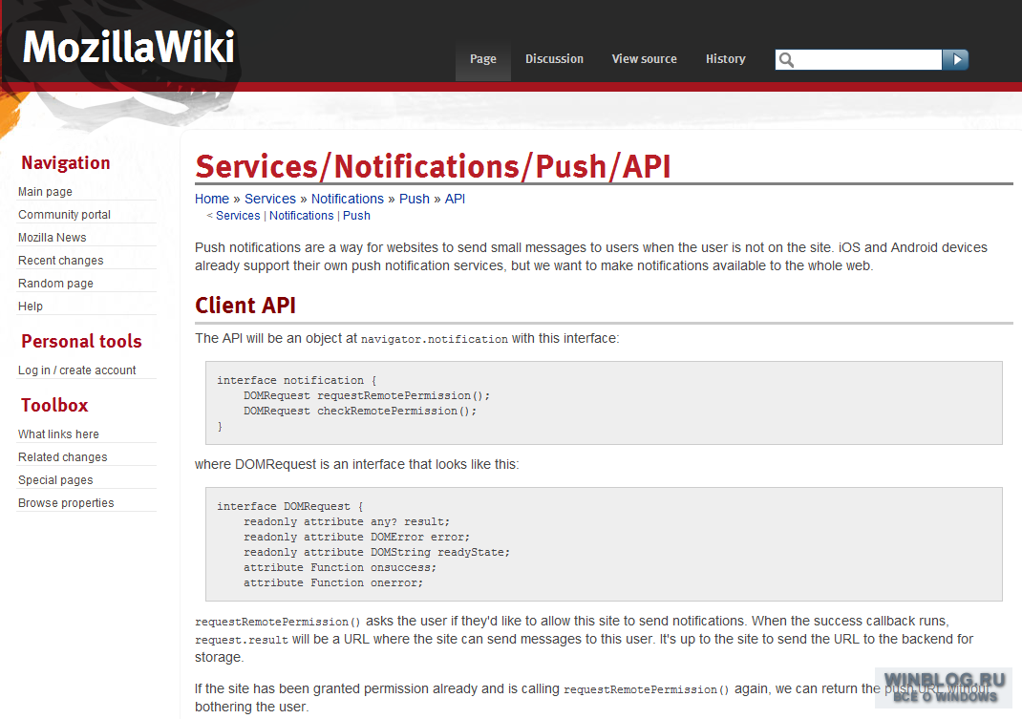Open Related changes in Toolbox
The height and width of the screenshot is (719, 1022).
pyautogui.click(x=63, y=457)
